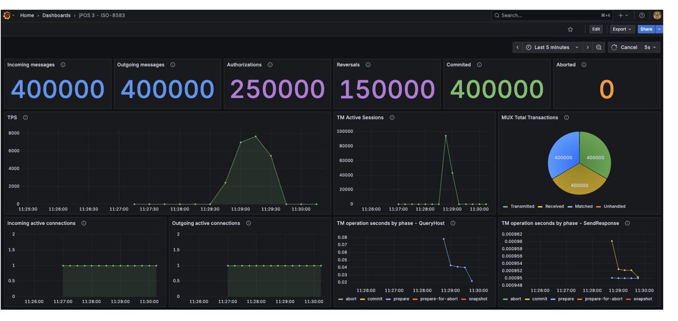Open the user profile avatar
This screenshot has height=321, width=678.
[657, 15]
